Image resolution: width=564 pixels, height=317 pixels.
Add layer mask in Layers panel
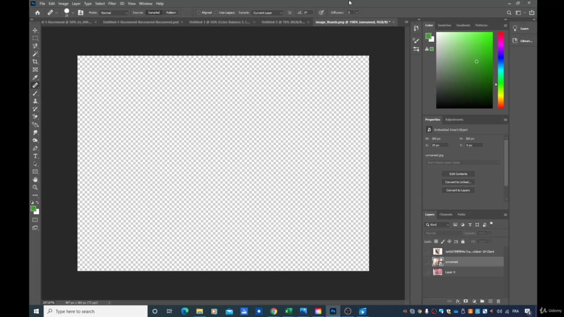click(466, 301)
